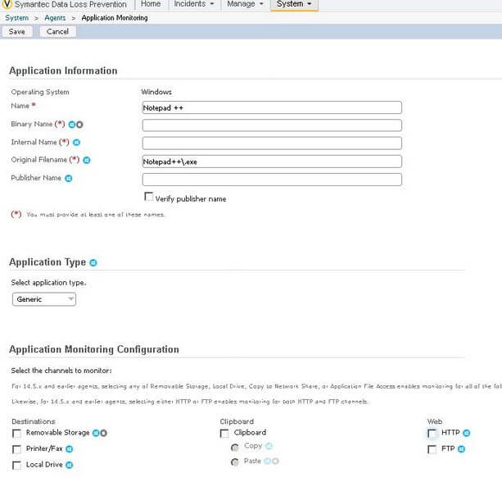
Task: Open Application Type help info icon
Action: pos(93,263)
